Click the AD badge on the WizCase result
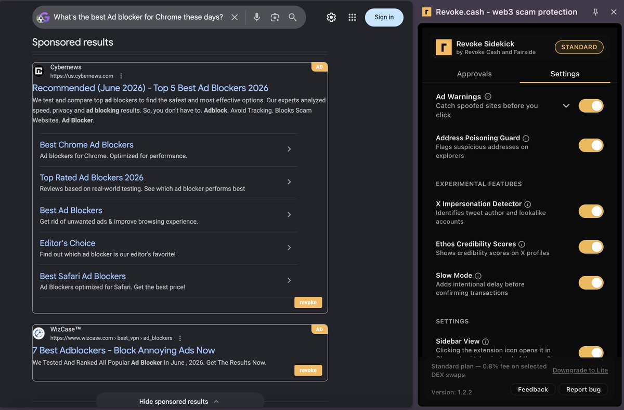Image resolution: width=624 pixels, height=410 pixels. point(319,329)
